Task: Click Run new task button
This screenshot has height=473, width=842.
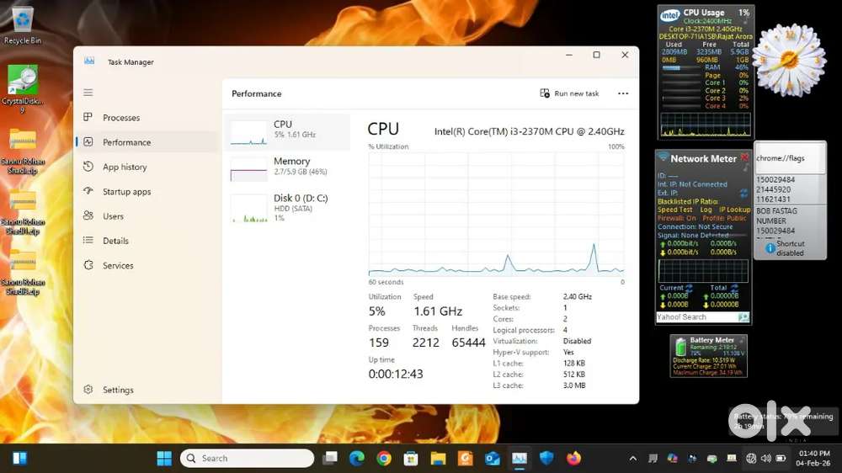Action: click(569, 93)
